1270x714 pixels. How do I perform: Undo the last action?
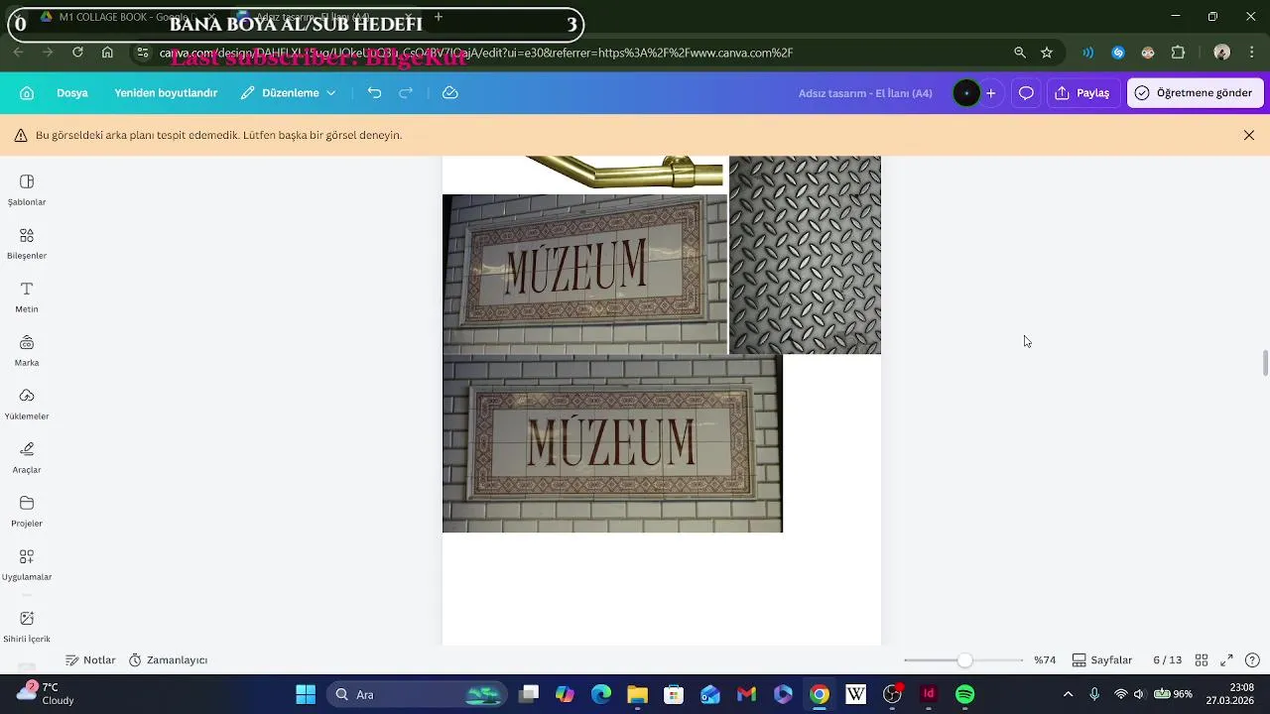point(374,92)
